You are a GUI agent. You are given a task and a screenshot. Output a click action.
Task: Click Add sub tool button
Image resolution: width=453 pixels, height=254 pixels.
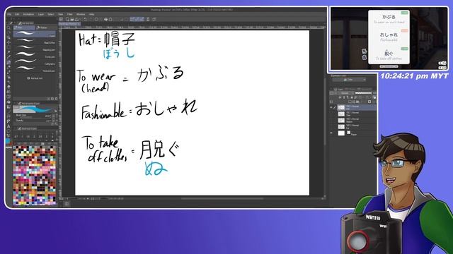[x=35, y=78]
